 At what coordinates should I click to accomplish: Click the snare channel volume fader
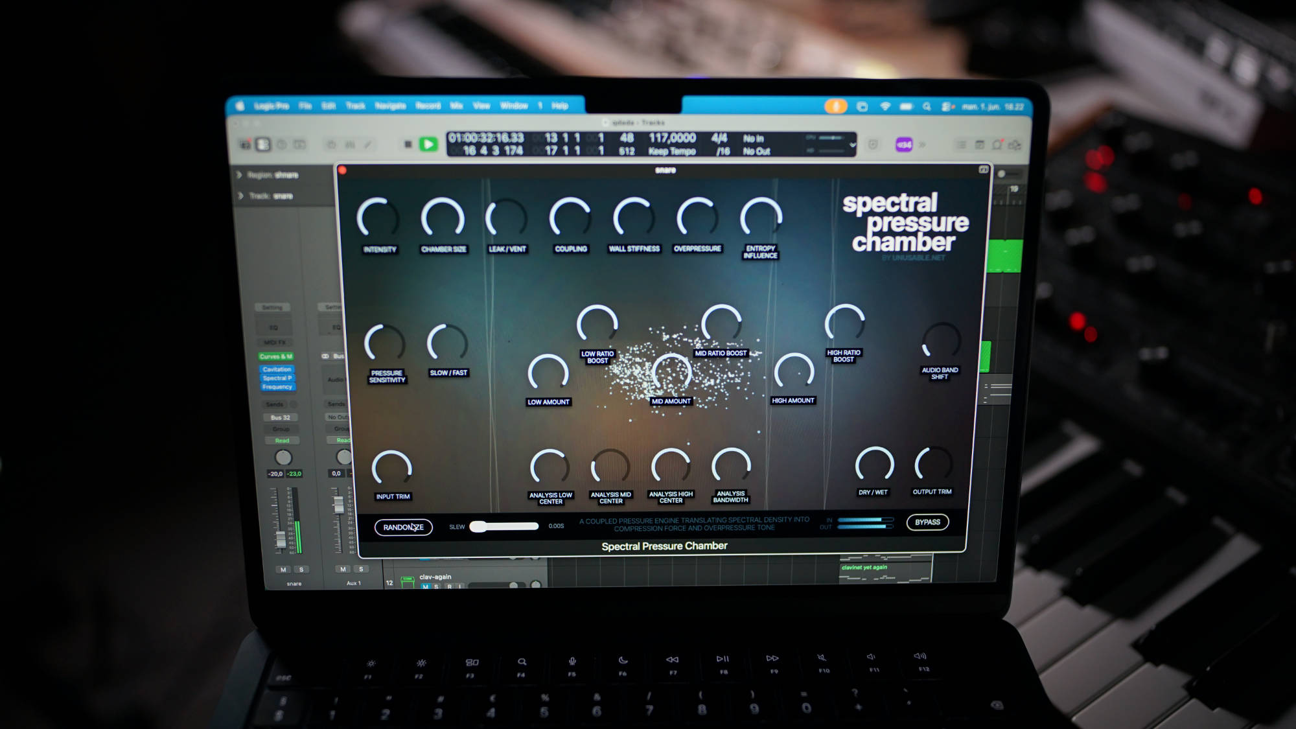point(281,538)
